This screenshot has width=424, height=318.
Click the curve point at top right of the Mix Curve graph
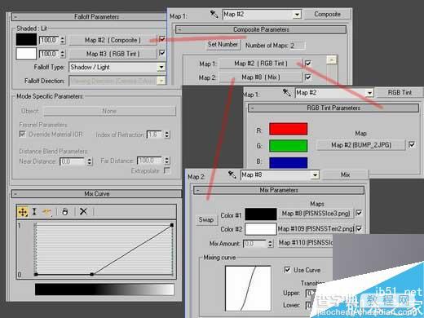click(172, 225)
